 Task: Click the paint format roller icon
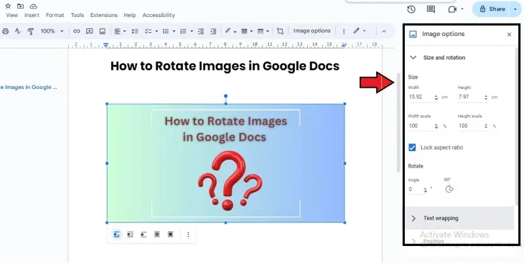30,31
